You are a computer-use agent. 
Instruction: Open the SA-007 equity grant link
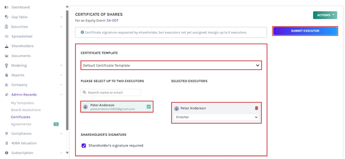[112, 21]
